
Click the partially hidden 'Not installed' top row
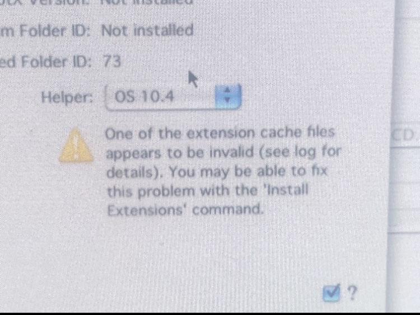click(x=147, y=2)
